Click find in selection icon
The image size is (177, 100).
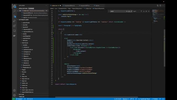[146, 11]
